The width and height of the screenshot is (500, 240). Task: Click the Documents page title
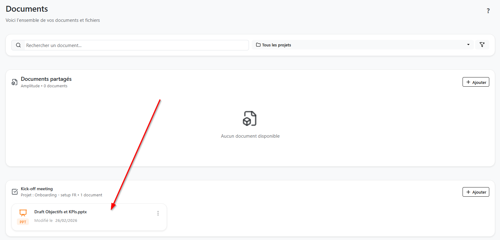click(27, 9)
